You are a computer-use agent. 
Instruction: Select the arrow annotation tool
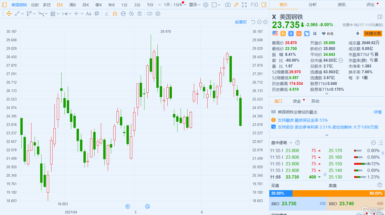pos(77,14)
